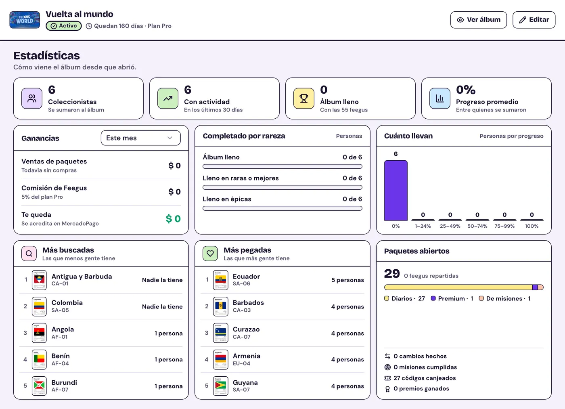Click the Más buscadas magnifier icon
The height and width of the screenshot is (409, 565).
(x=29, y=254)
